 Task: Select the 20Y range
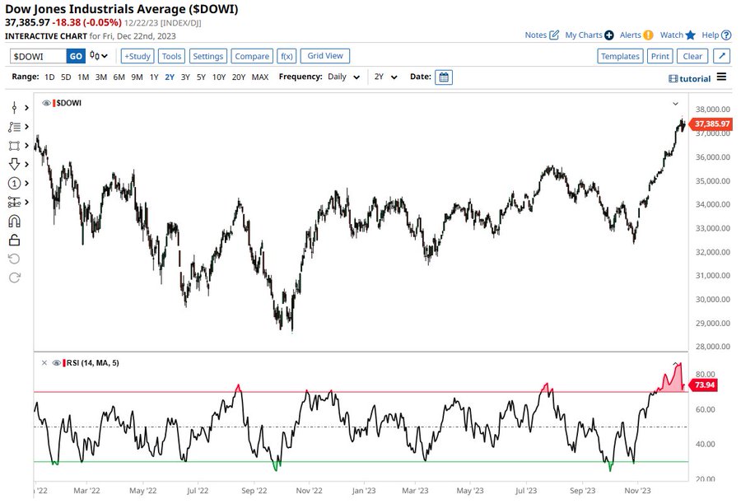(x=238, y=77)
